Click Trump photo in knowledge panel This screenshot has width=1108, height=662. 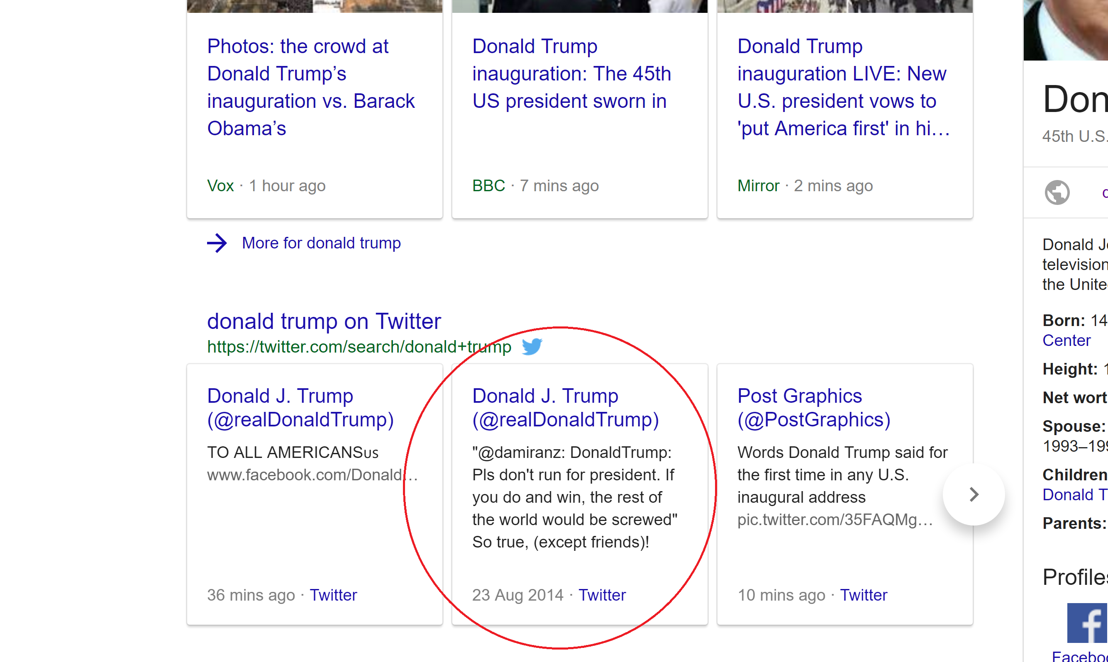(1066, 30)
